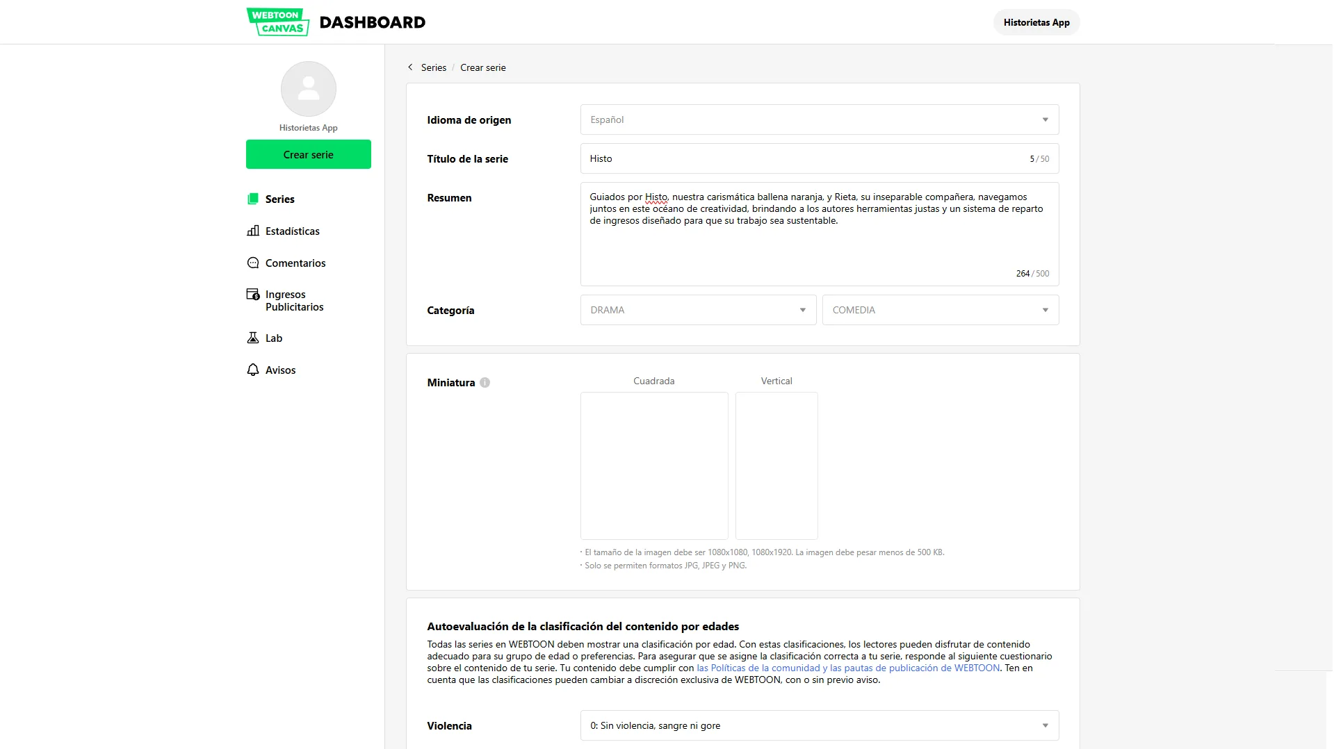Open the Idioma de origen dropdown
This screenshot has width=1334, height=749.
(820, 120)
